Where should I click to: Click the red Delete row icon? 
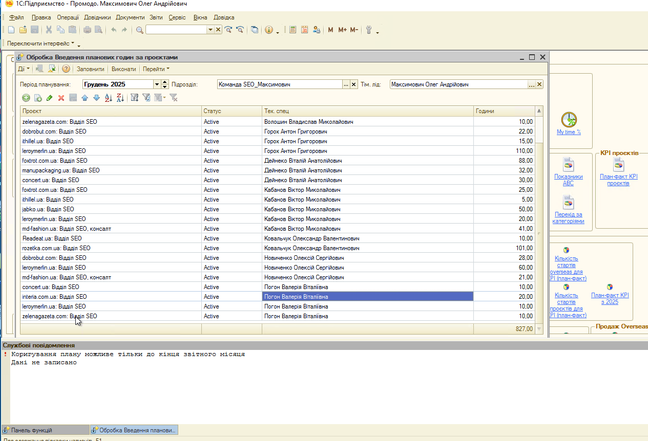(61, 98)
